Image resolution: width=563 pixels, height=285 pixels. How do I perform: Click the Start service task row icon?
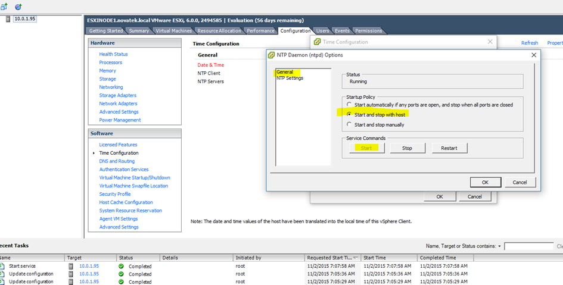(2, 266)
